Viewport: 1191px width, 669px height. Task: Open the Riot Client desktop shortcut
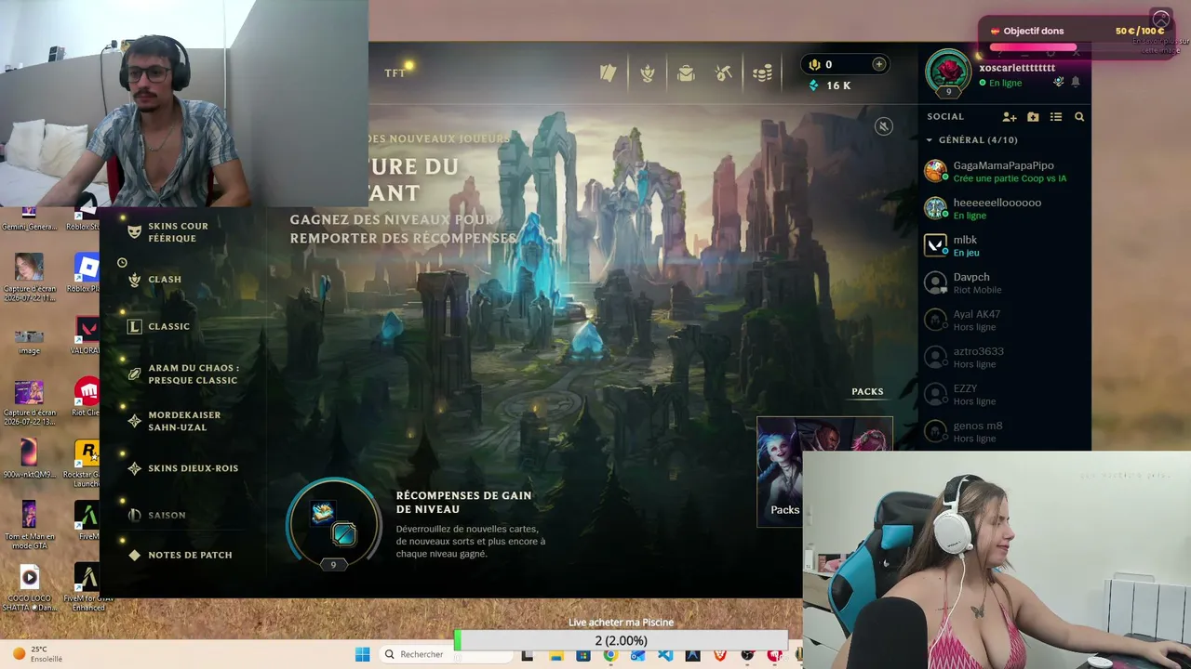(87, 397)
